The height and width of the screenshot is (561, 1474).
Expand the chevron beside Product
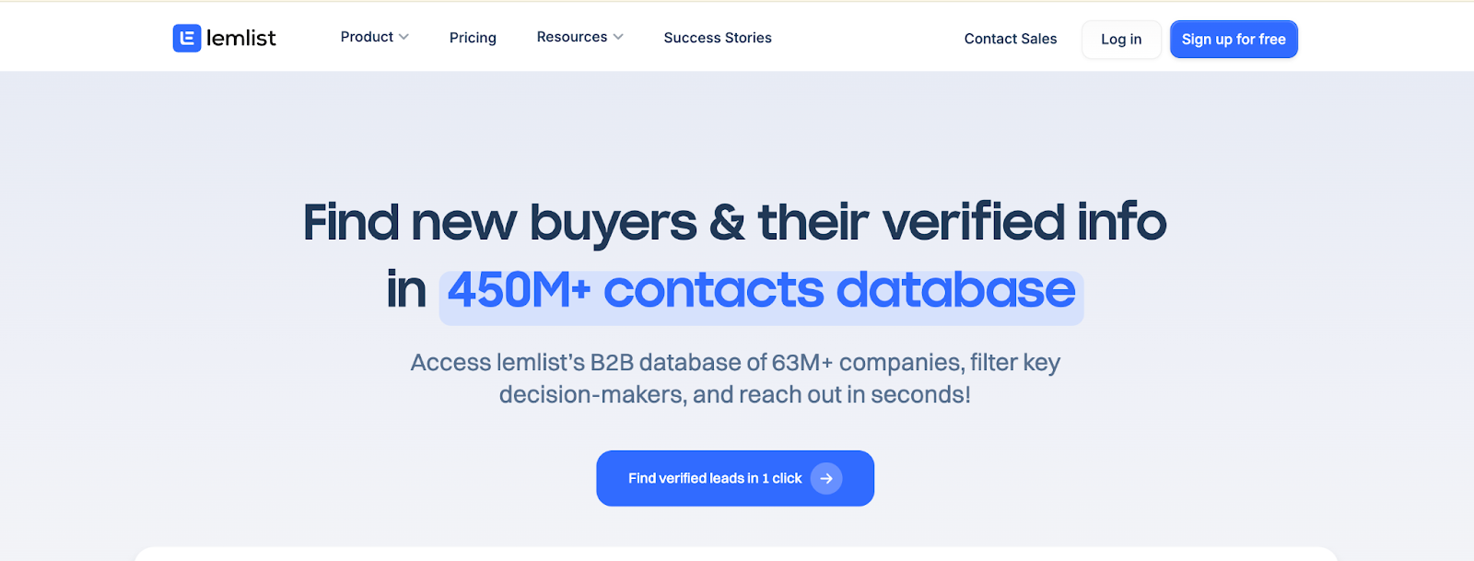(x=404, y=37)
